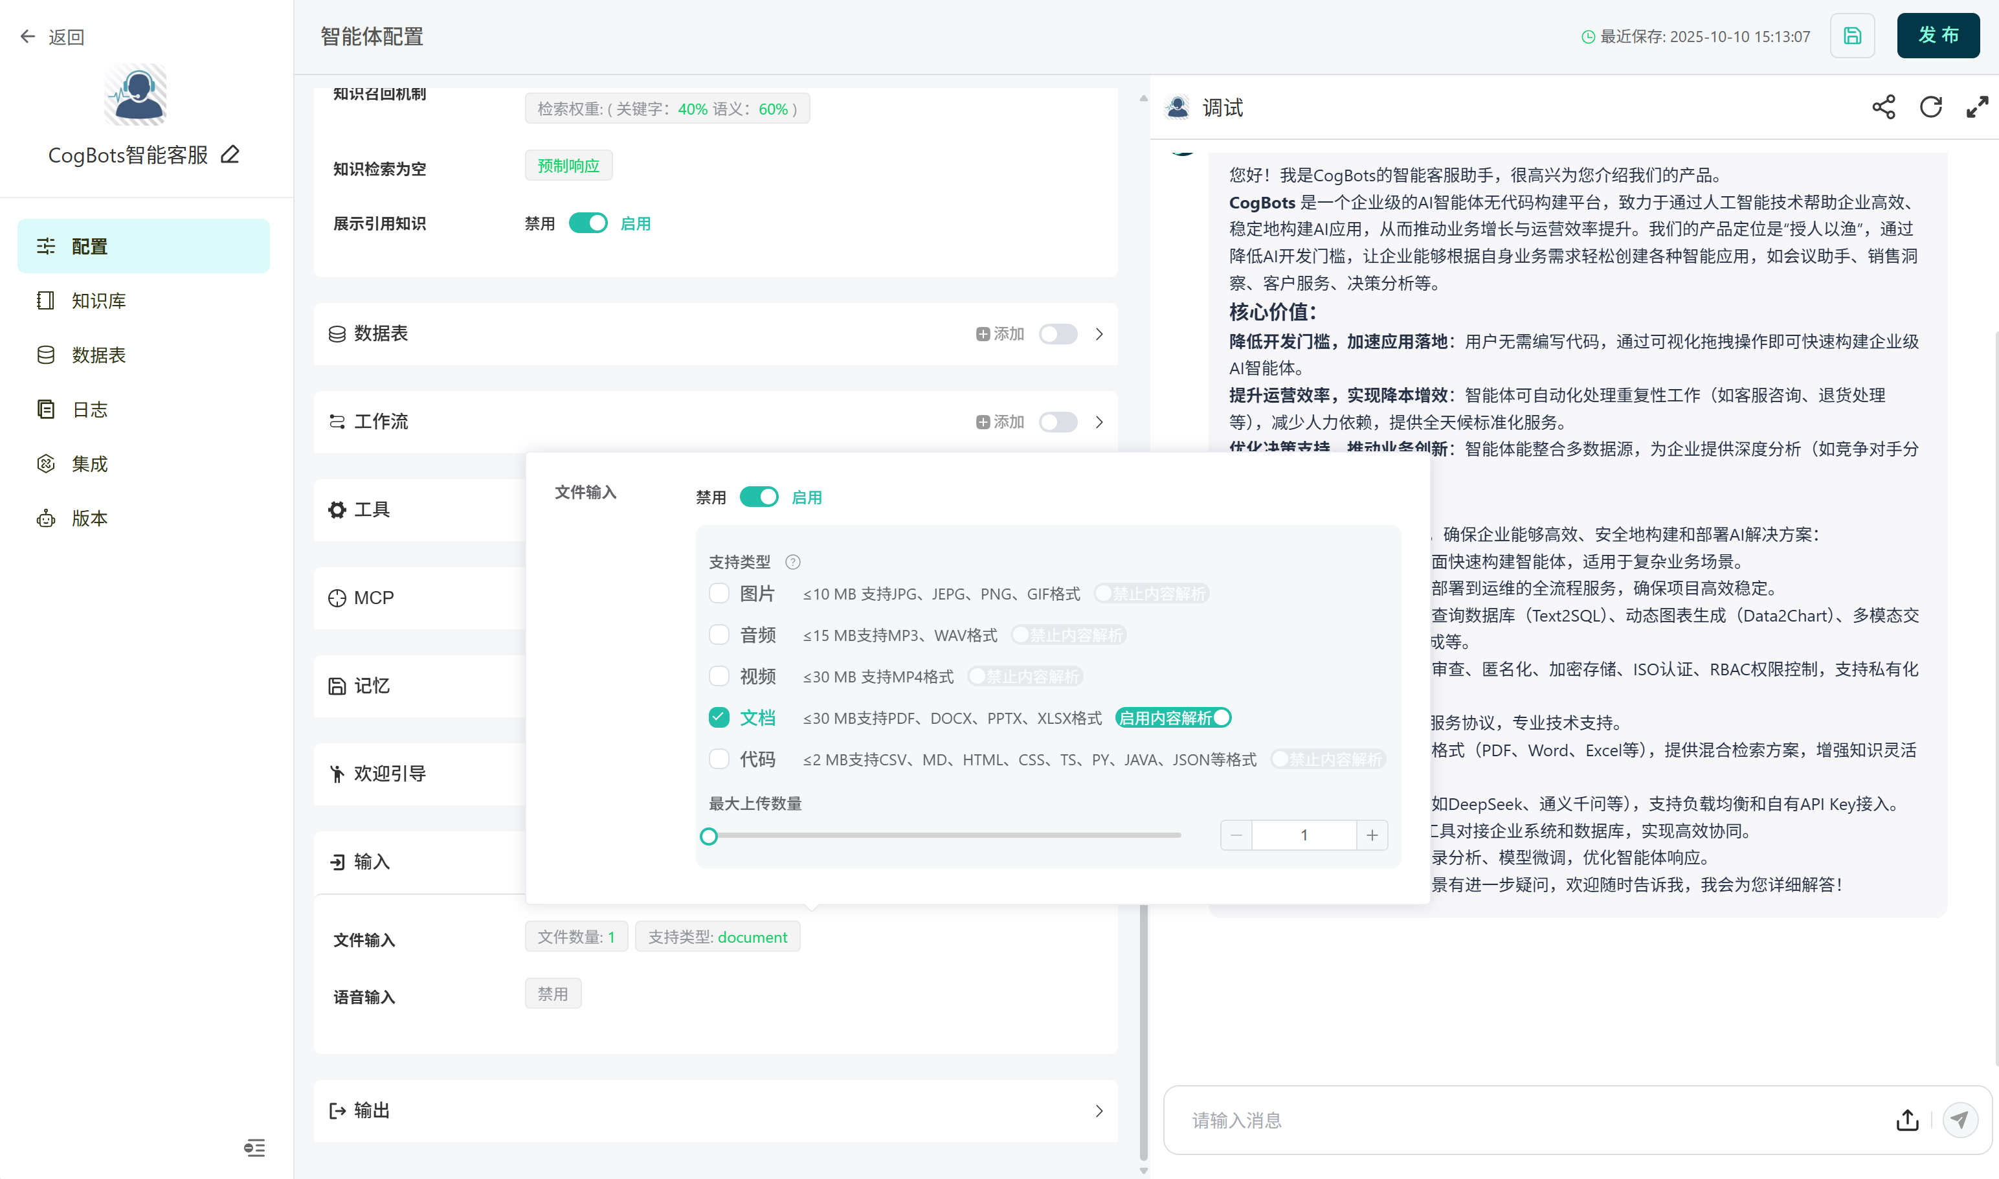Open 日志 in sidebar menu
Viewport: 1999px width, 1179px height.
(x=144, y=409)
